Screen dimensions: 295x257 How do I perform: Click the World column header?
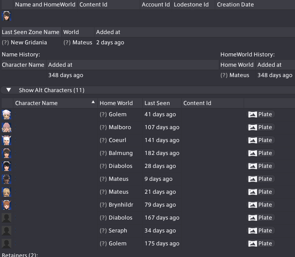click(x=78, y=32)
